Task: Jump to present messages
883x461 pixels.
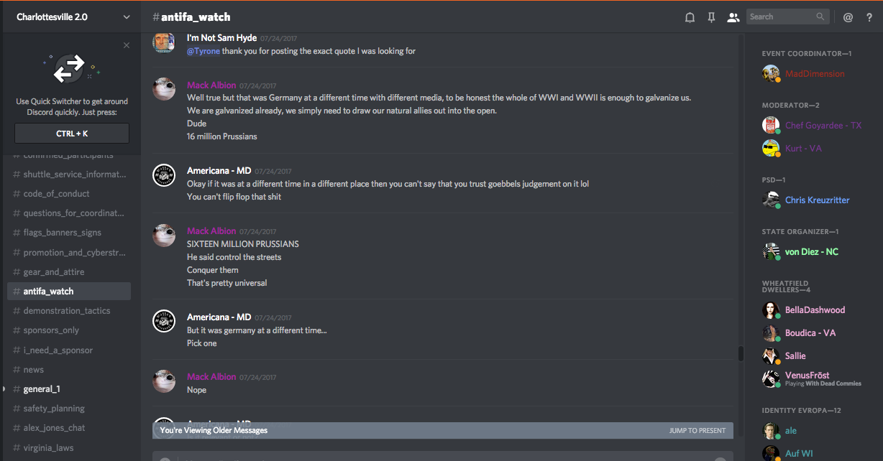Action: point(697,431)
